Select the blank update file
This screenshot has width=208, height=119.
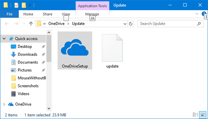tap(112, 51)
